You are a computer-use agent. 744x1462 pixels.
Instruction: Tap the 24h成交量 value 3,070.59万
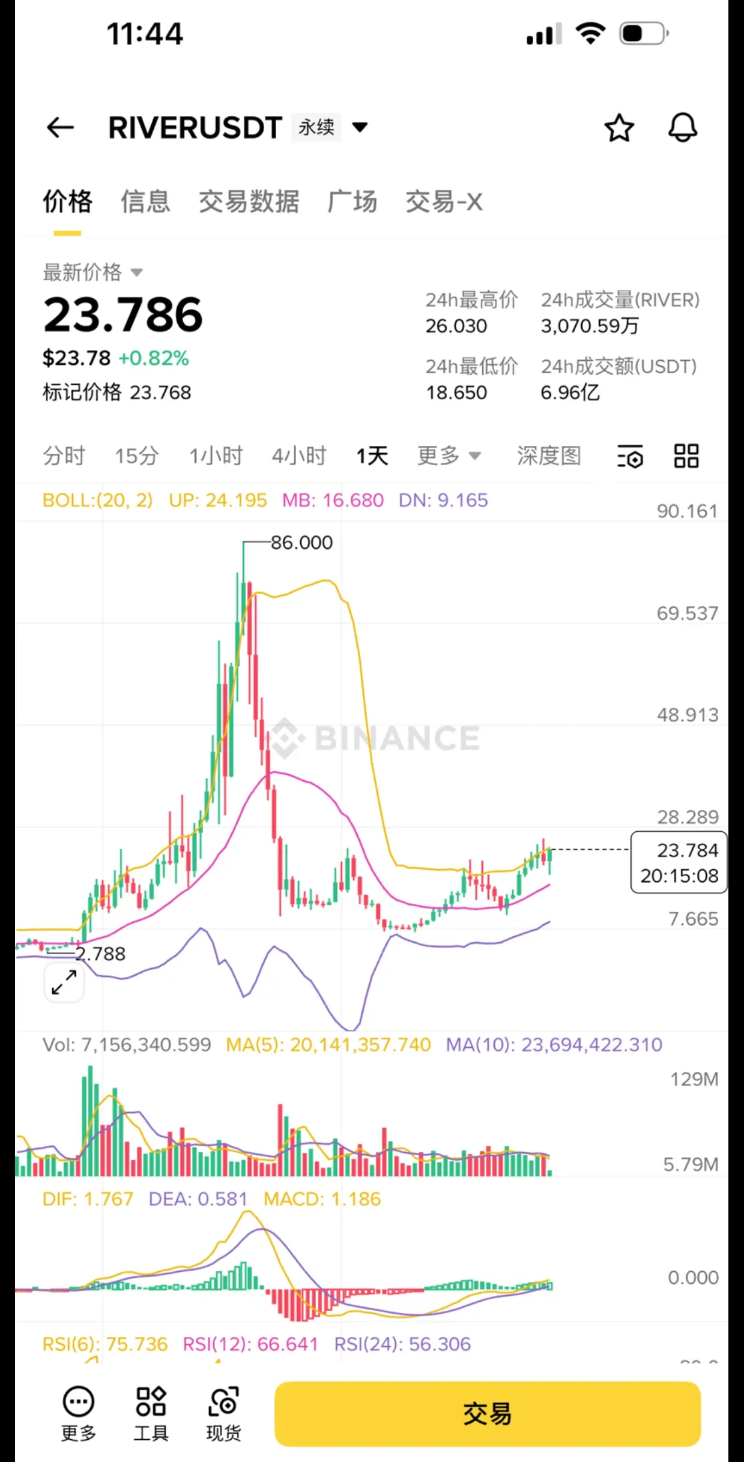pos(590,326)
